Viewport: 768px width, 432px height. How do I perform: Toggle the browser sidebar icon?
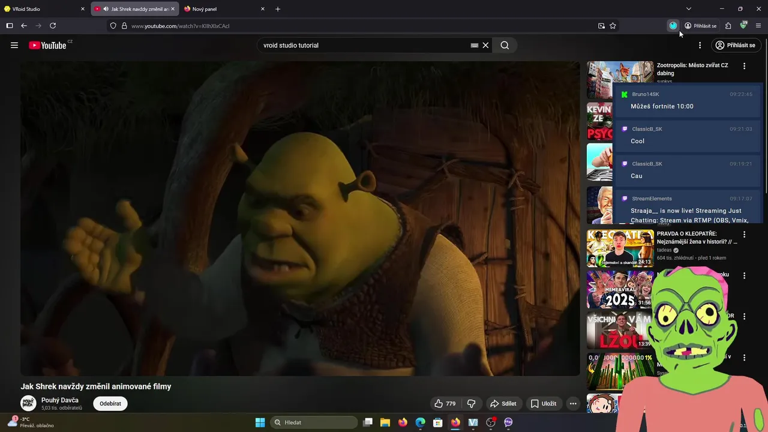point(10,26)
